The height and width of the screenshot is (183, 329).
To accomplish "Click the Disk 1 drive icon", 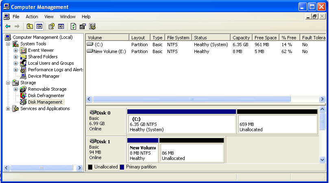I will pyautogui.click(x=93, y=141).
